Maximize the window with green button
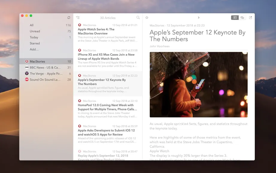This screenshot has height=173, width=276. click(x=31, y=16)
